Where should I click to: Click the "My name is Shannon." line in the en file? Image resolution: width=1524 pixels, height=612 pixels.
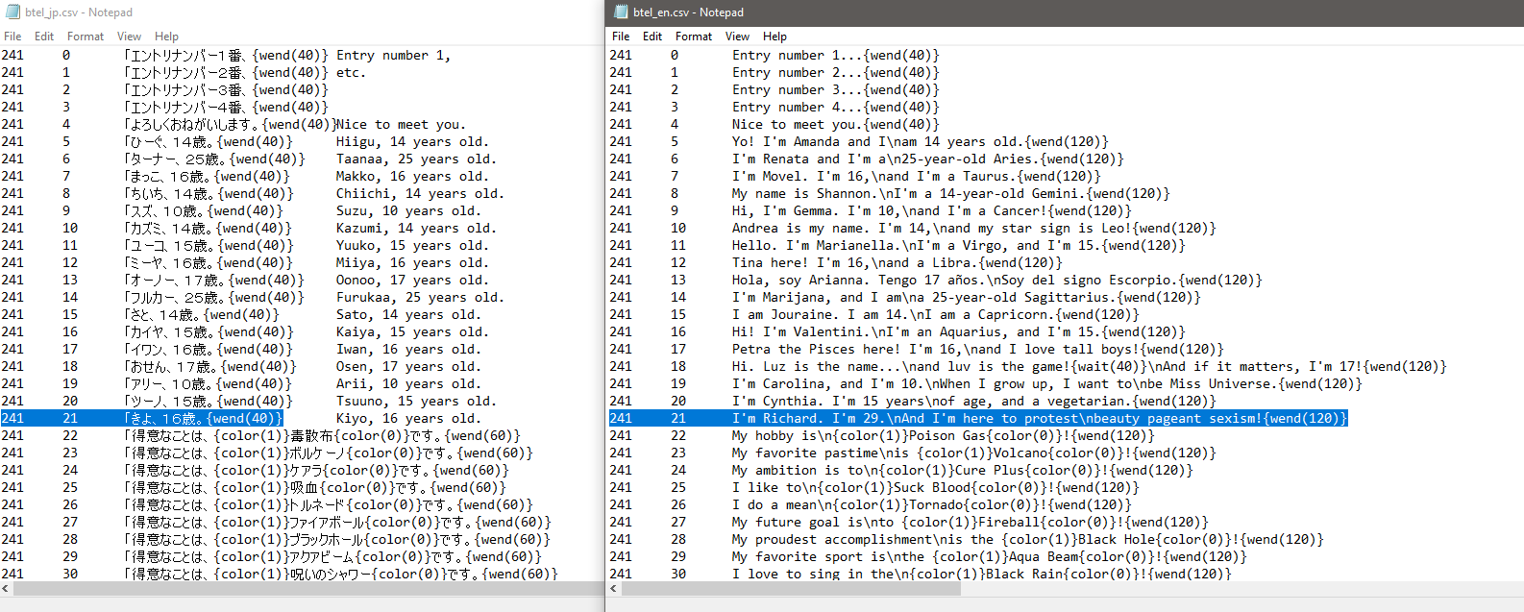click(950, 193)
